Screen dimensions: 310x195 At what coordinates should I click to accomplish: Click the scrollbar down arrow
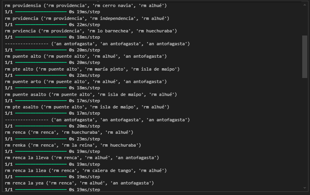(x=305, y=190)
